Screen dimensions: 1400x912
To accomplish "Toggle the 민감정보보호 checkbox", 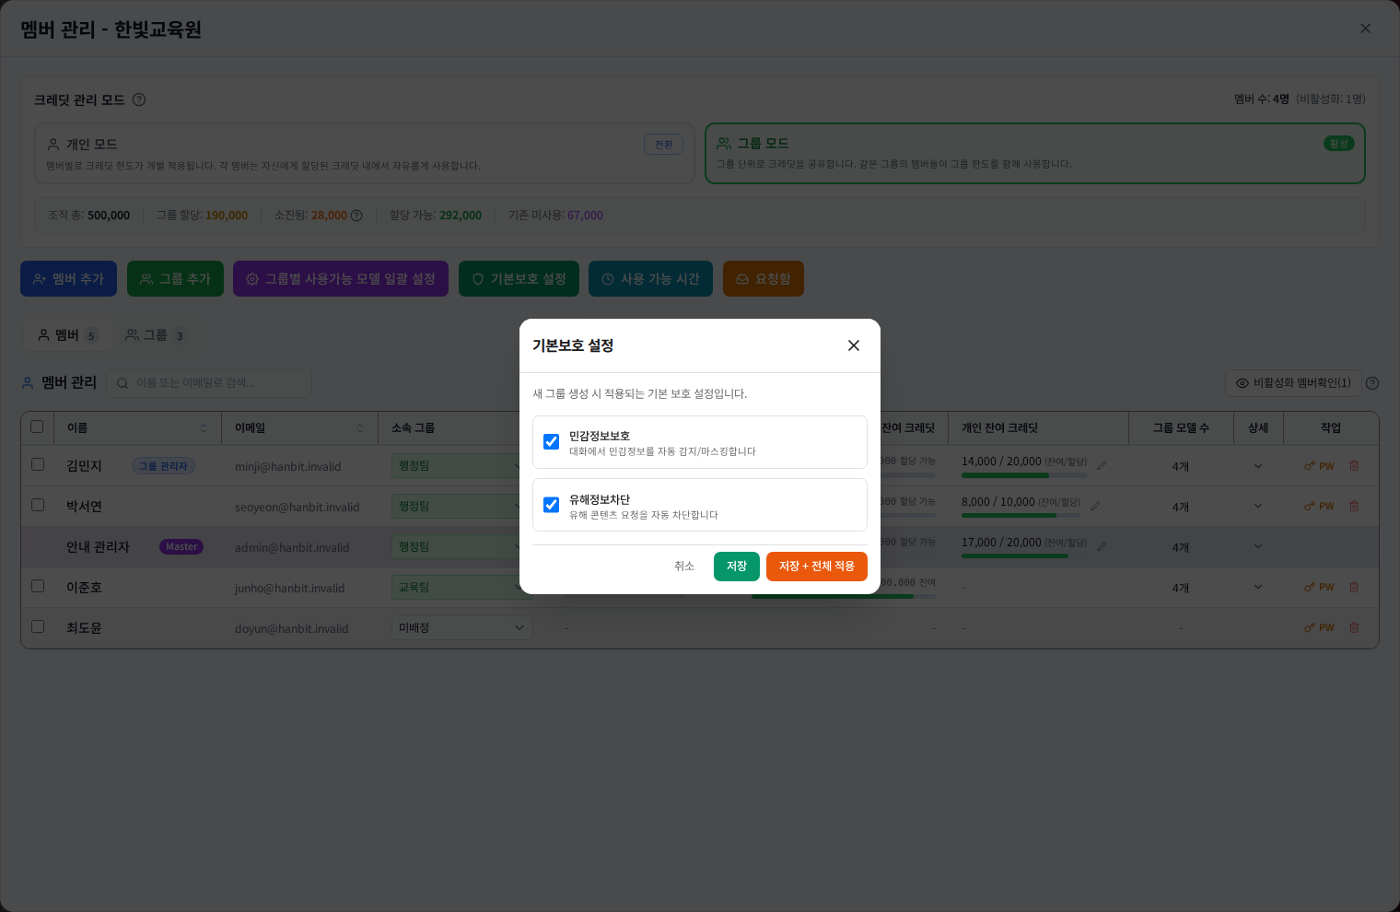I will pyautogui.click(x=552, y=442).
